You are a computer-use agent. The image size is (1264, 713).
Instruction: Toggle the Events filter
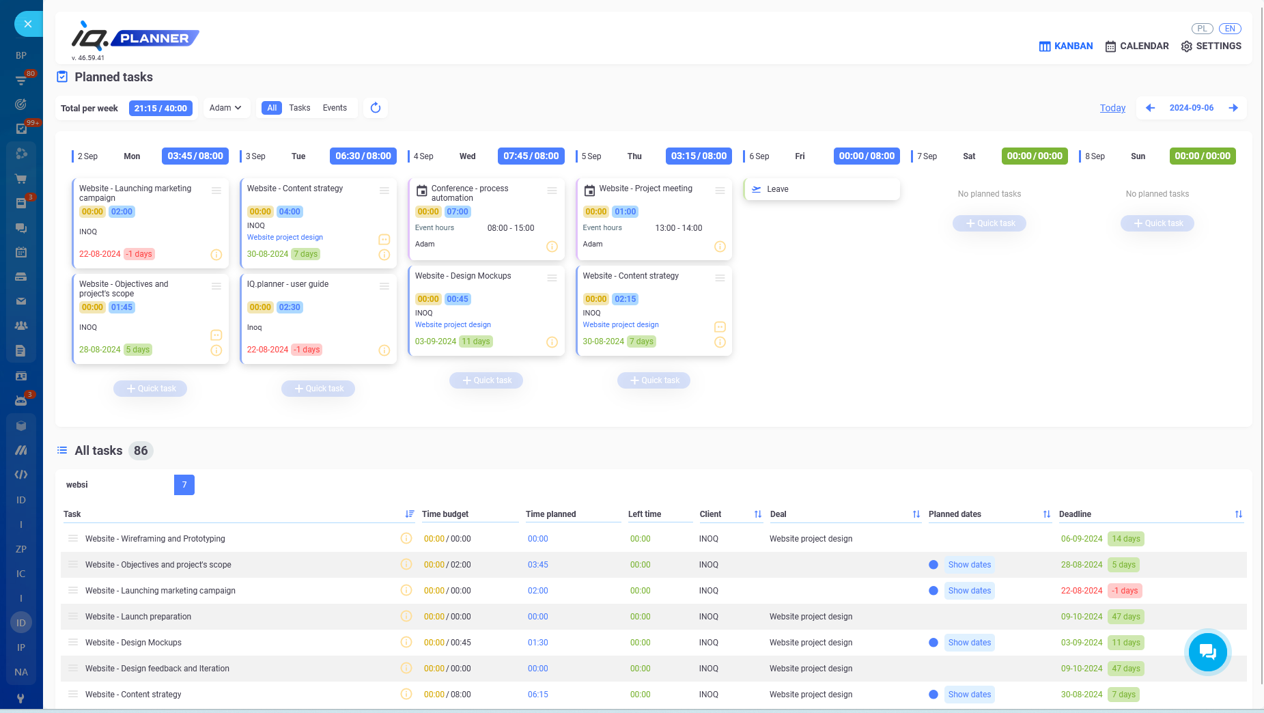point(335,107)
